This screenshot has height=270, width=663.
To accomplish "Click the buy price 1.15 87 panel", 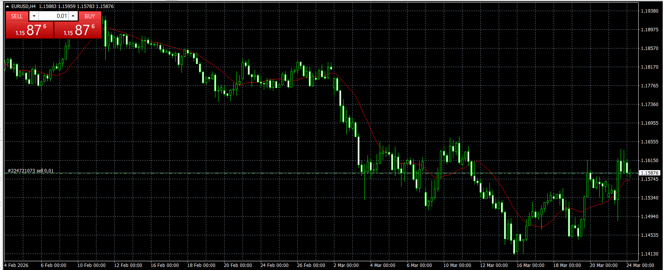I will [x=78, y=30].
